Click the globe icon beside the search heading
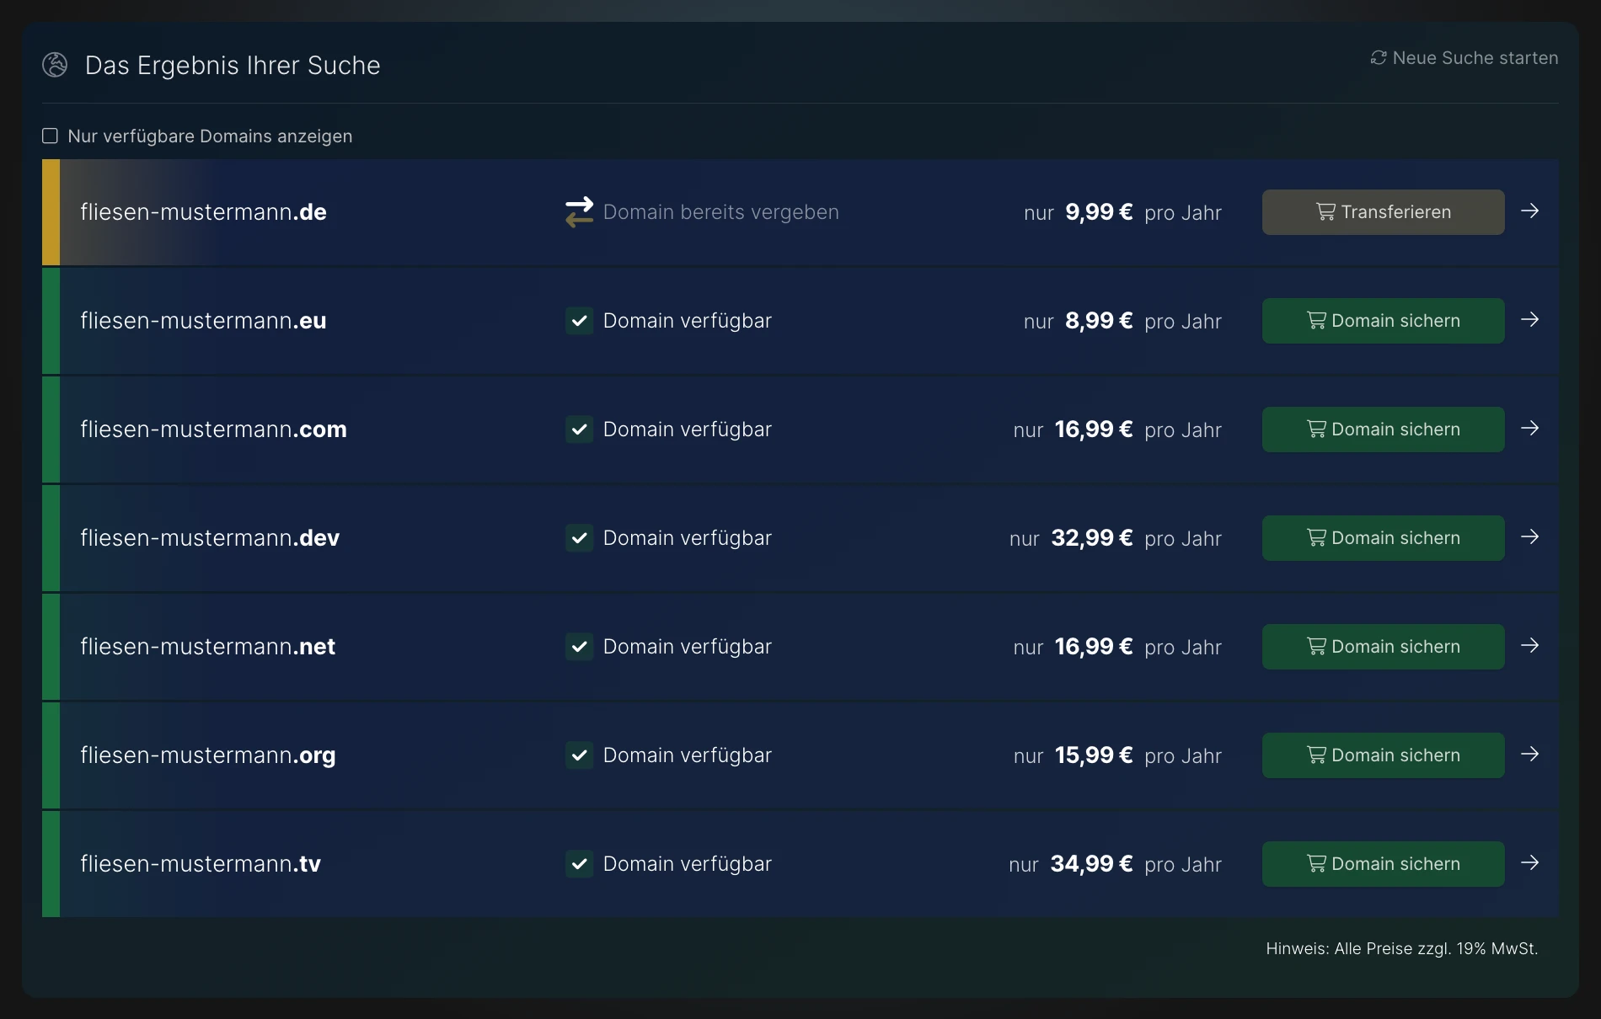1601x1019 pixels. click(x=55, y=65)
